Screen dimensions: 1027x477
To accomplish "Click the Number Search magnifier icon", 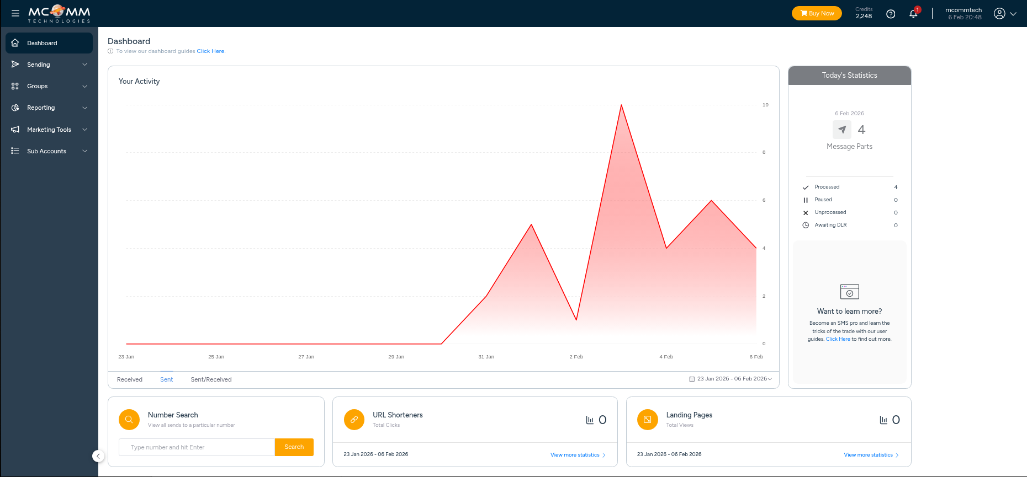I will (x=129, y=420).
